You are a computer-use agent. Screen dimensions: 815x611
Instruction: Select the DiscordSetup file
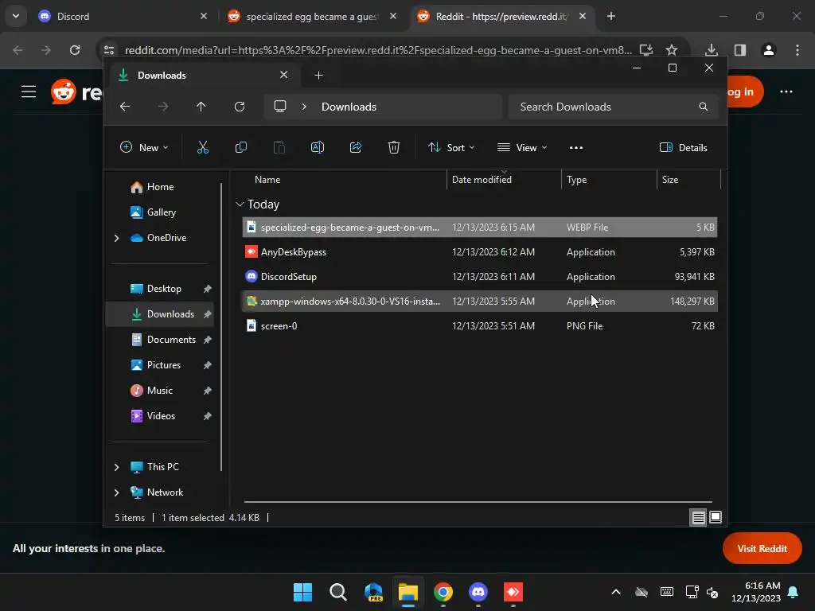pyautogui.click(x=480, y=277)
